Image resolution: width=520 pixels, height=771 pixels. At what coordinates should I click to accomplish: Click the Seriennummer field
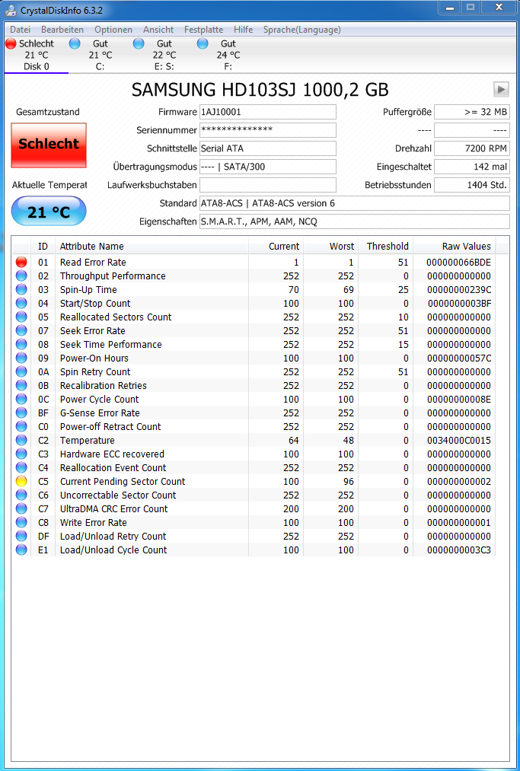tap(268, 130)
